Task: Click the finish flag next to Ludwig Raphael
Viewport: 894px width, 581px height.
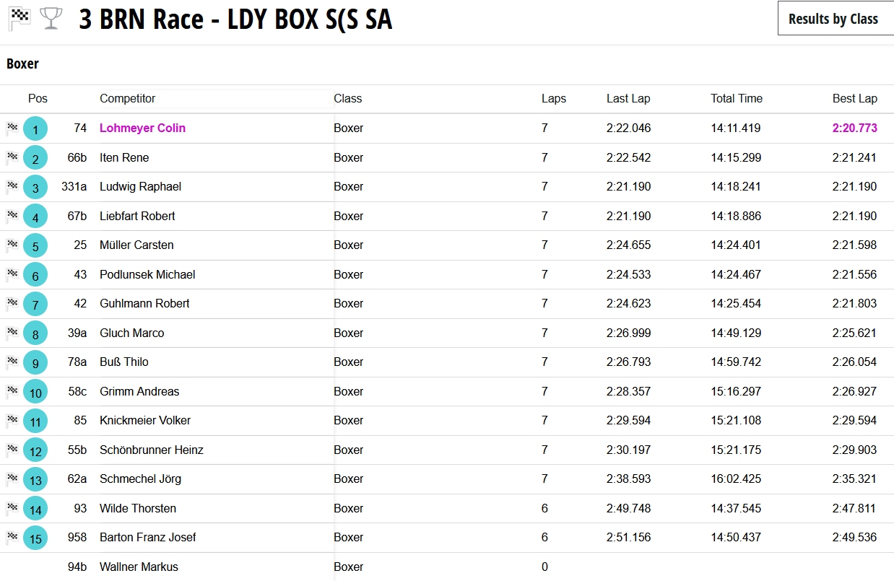Action: coord(12,187)
